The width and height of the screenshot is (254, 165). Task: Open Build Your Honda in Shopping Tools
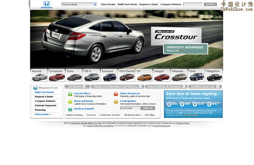click(44, 92)
